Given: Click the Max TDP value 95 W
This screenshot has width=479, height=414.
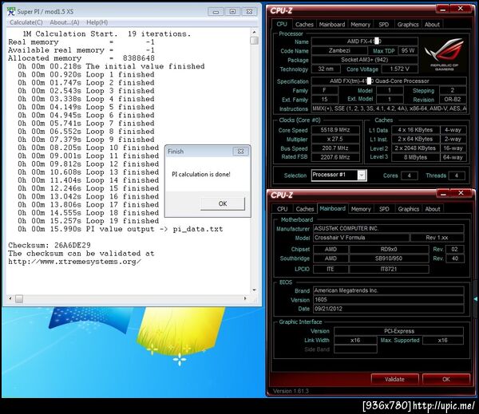Looking at the screenshot, I should (x=408, y=51).
